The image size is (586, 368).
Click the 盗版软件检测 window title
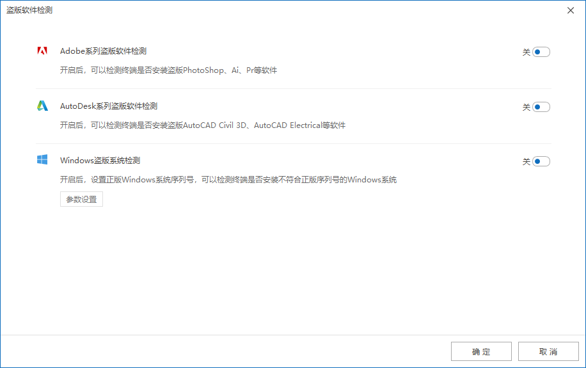pos(29,10)
